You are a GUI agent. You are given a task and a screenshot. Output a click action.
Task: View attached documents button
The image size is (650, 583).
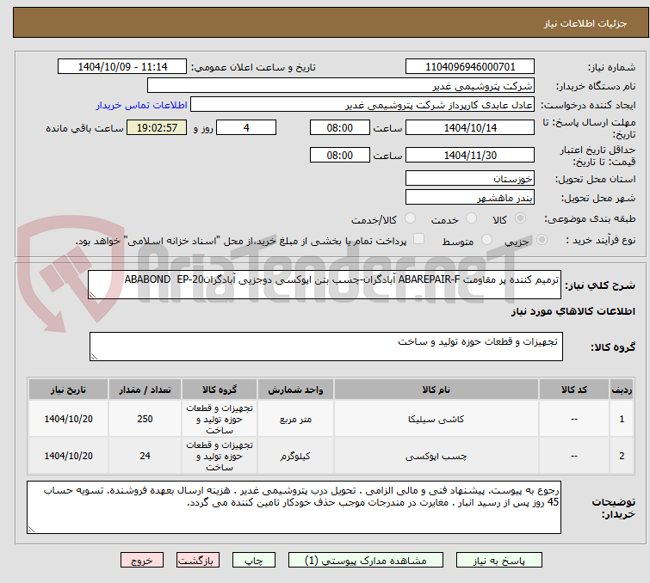[366, 561]
